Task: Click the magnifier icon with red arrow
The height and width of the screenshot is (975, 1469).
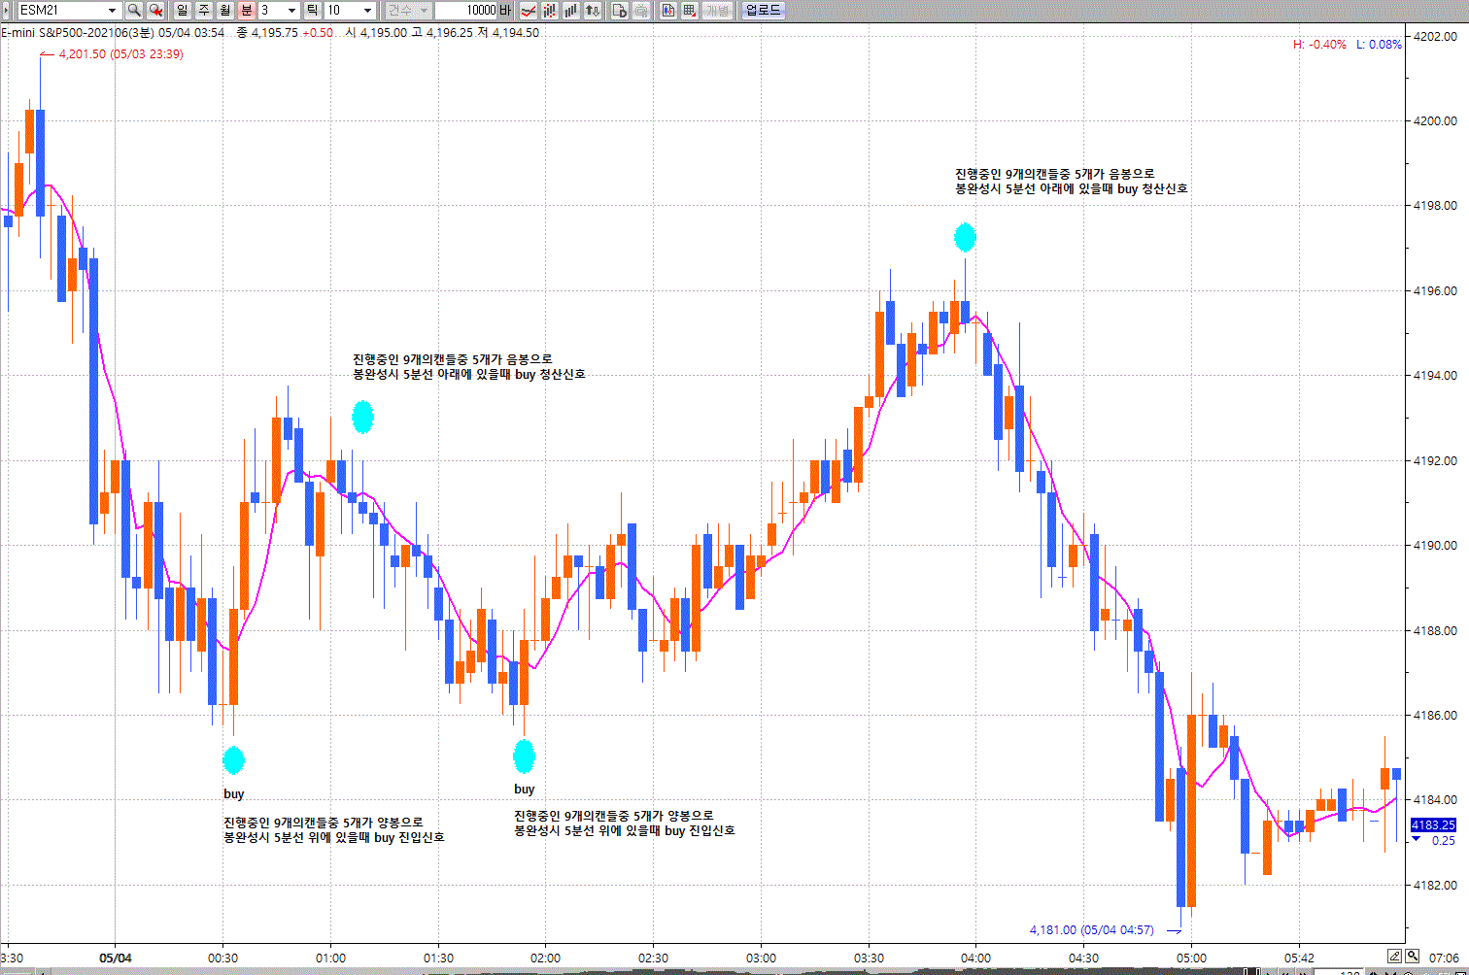Action: coord(155,10)
